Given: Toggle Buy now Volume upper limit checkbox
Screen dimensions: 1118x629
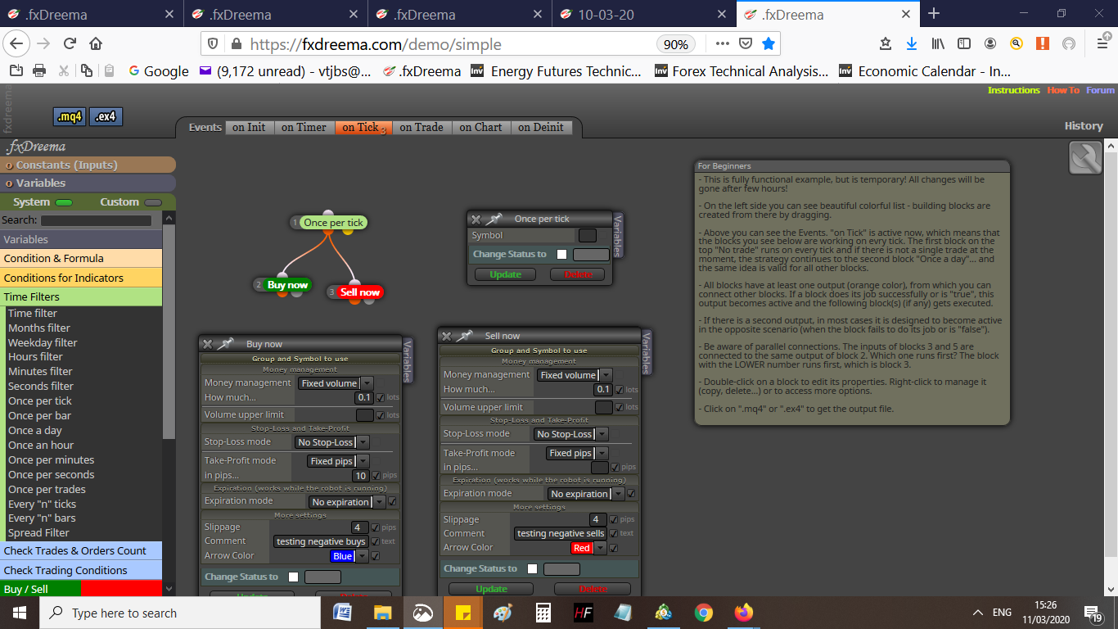Looking at the screenshot, I should tap(380, 415).
